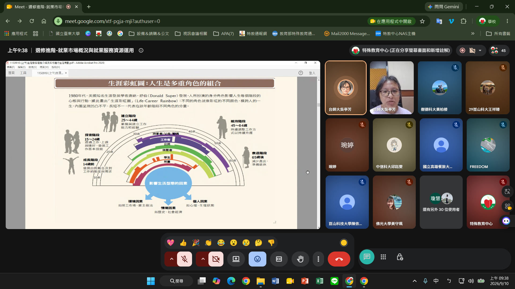
Task: Toggle the emoji reactions bar
Action: pos(257,259)
